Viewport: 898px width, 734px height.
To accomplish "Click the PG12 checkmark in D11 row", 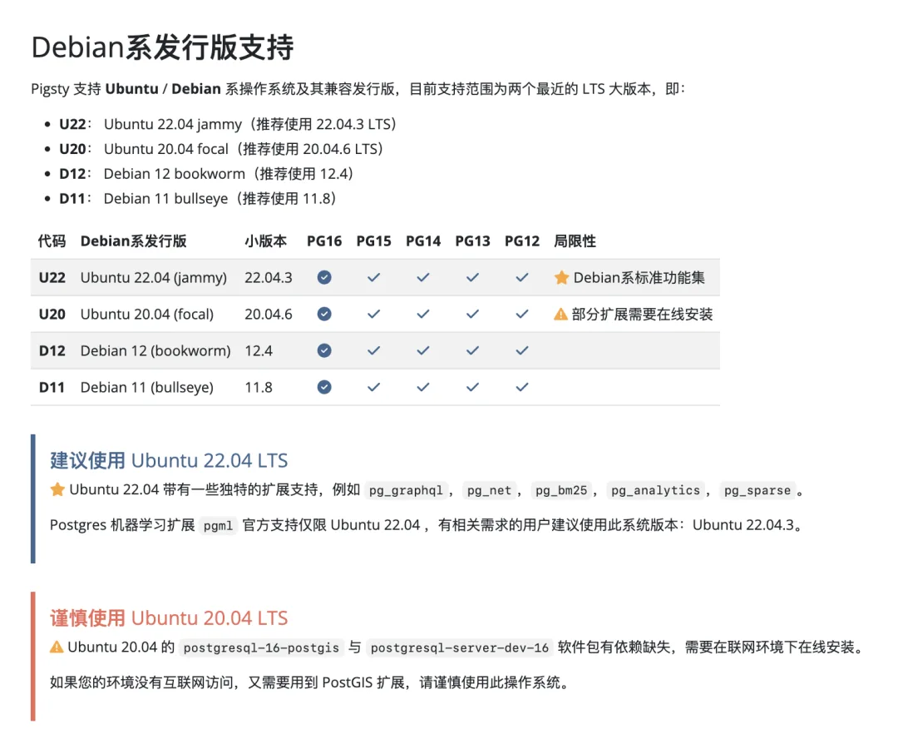I will 521,387.
